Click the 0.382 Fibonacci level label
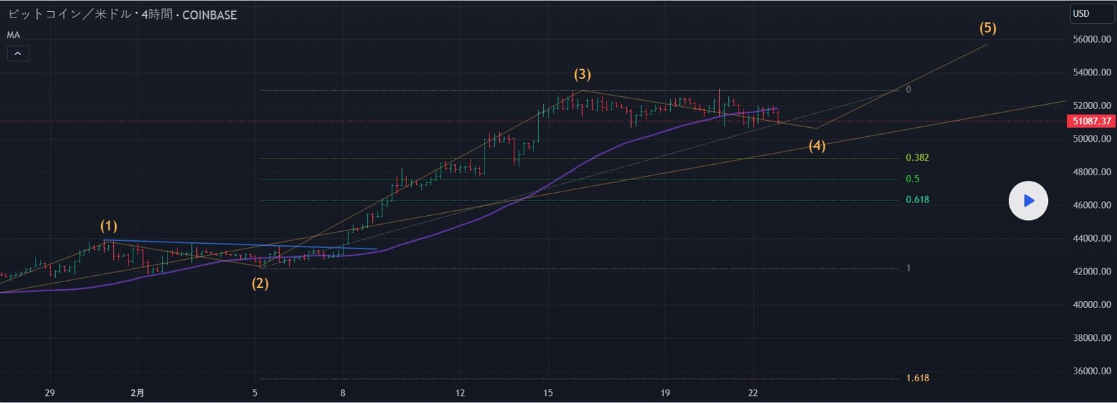Image resolution: width=1117 pixels, height=403 pixels. point(917,158)
